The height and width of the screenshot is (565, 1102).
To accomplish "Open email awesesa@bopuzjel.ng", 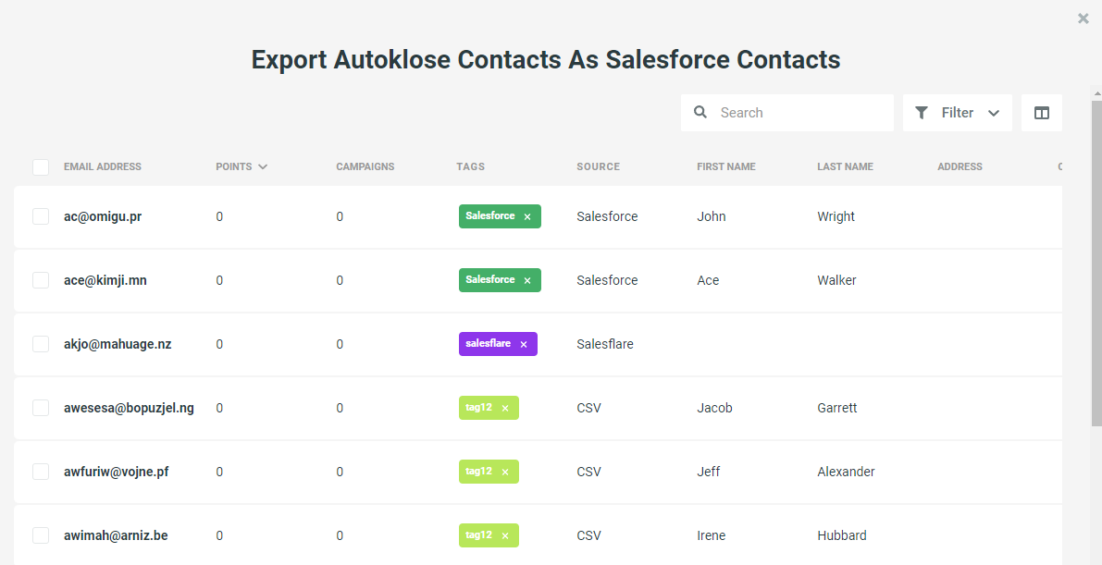I will click(x=129, y=408).
